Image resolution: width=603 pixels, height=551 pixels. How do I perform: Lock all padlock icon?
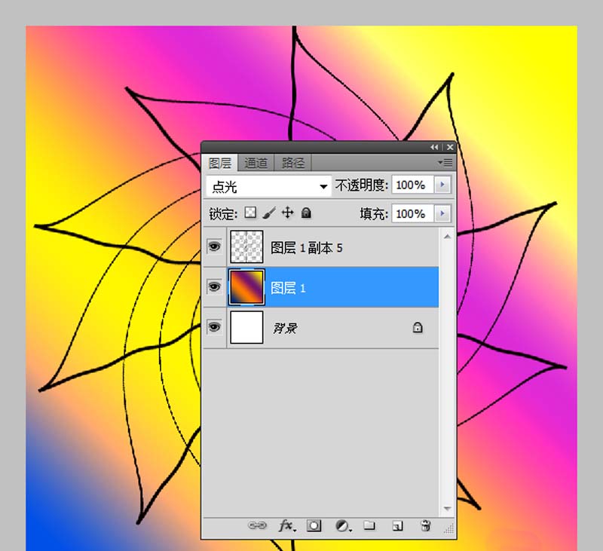[306, 213]
